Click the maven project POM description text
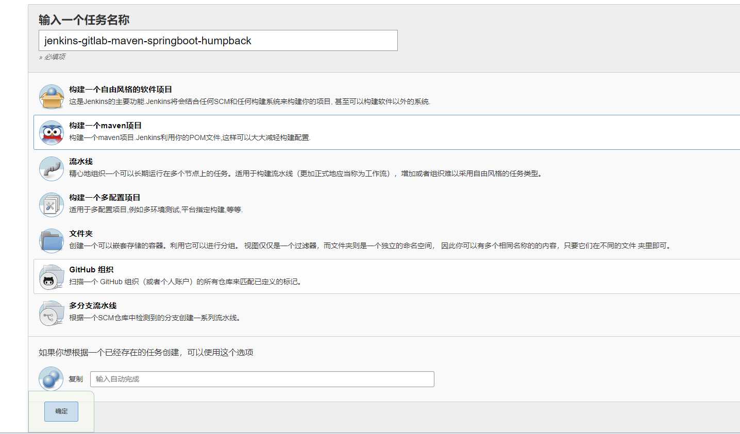 [190, 137]
